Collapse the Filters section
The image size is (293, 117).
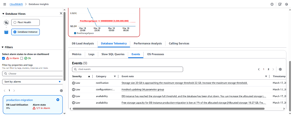click(3, 47)
